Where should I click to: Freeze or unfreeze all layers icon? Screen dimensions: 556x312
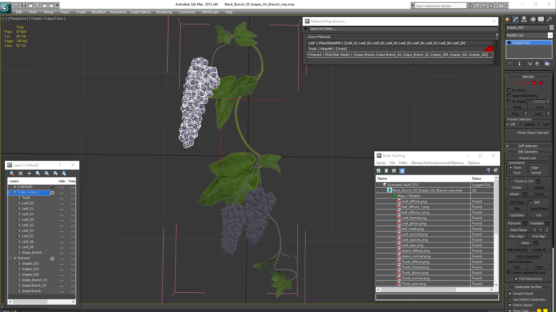pyautogui.click(x=64, y=173)
